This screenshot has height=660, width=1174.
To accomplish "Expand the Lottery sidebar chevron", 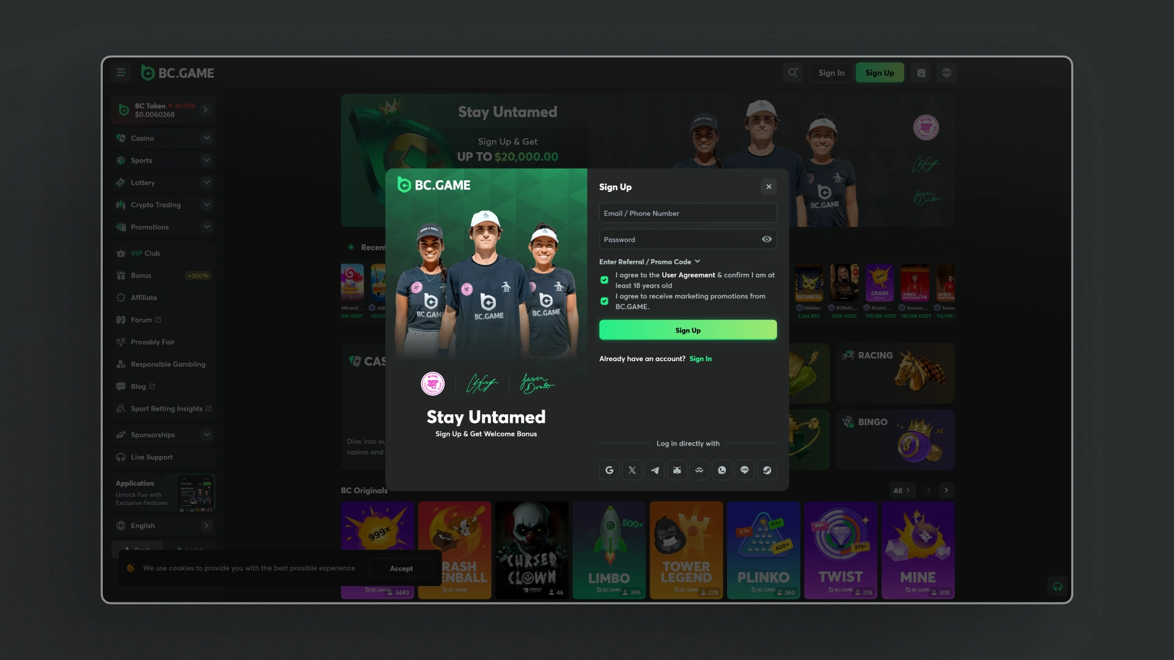I will pos(207,182).
